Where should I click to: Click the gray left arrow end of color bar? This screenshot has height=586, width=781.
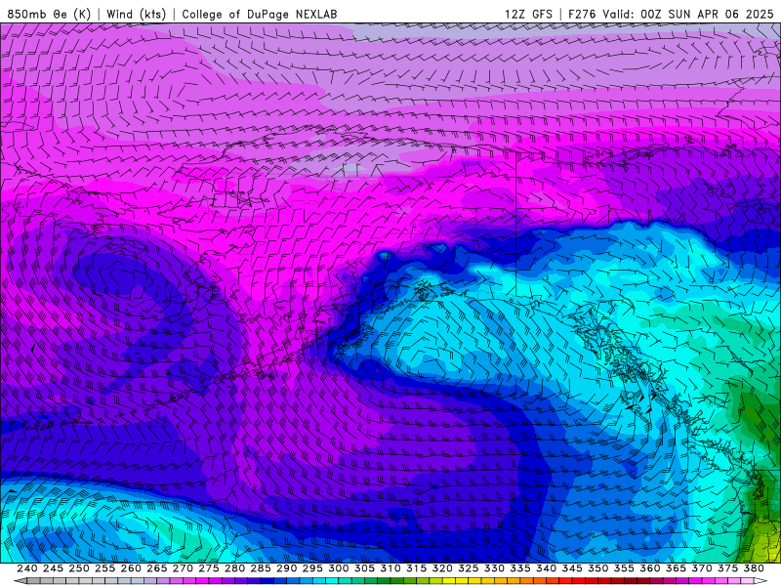[21, 581]
